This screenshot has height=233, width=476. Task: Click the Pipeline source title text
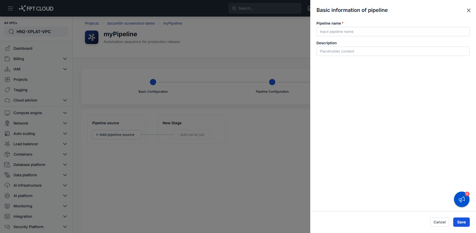[106, 123]
